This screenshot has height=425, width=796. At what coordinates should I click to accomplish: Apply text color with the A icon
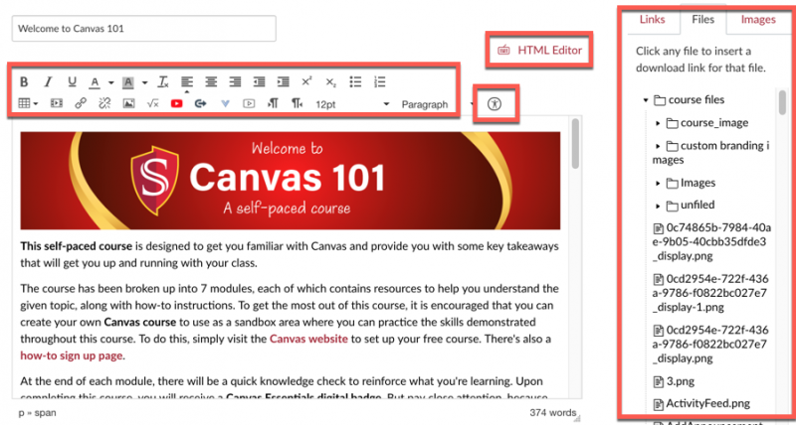[95, 82]
